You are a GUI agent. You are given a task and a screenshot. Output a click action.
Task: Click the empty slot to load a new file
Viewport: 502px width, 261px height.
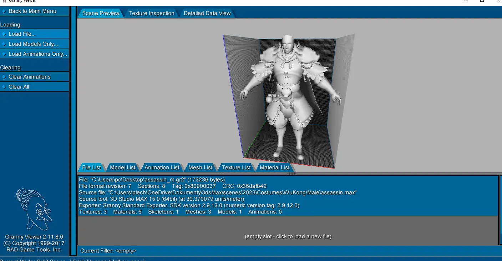(288, 230)
